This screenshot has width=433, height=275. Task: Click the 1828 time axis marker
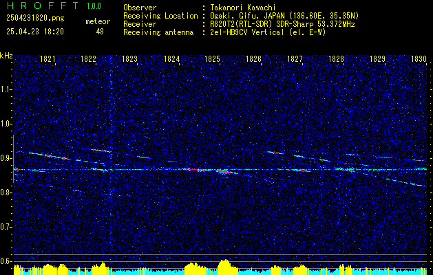(x=336, y=59)
